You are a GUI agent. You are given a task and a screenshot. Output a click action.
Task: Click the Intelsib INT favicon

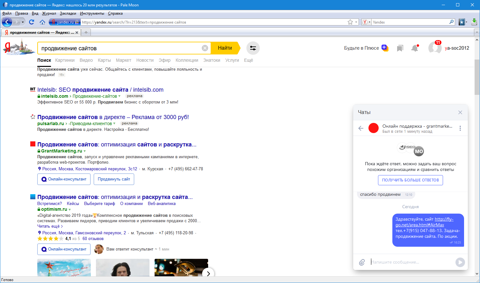point(33,90)
